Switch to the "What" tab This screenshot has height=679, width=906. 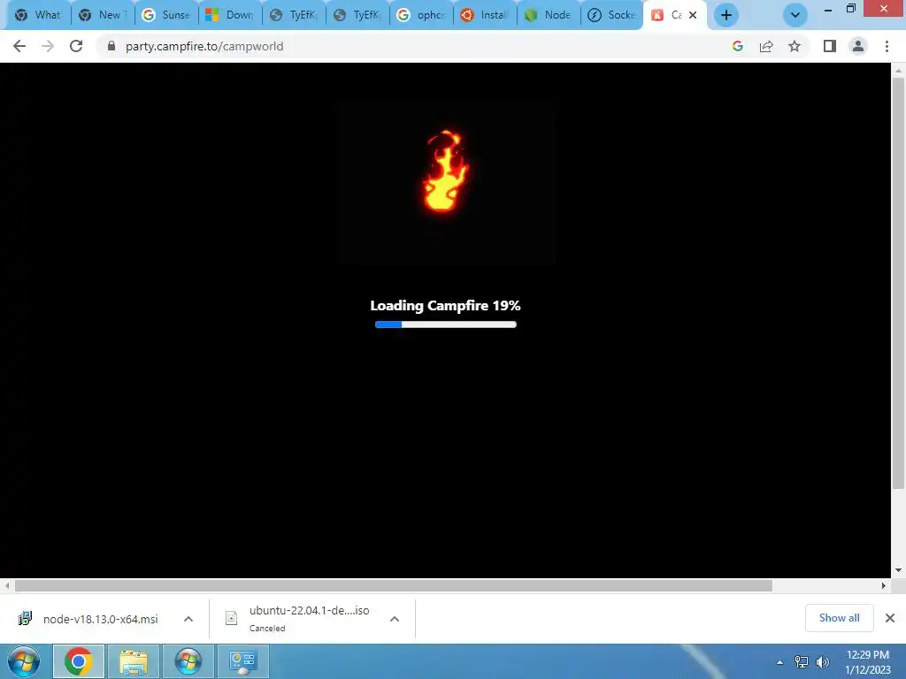click(37, 15)
